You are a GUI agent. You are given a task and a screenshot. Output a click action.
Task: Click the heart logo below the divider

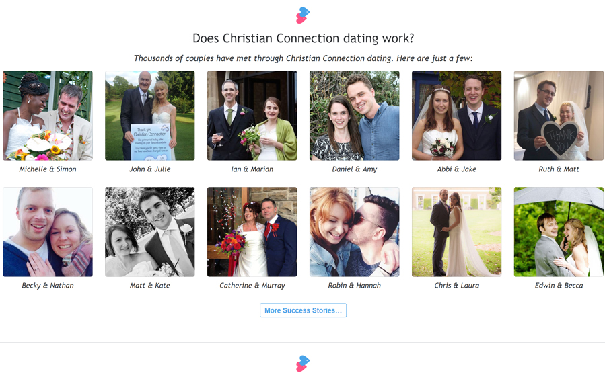(x=303, y=364)
